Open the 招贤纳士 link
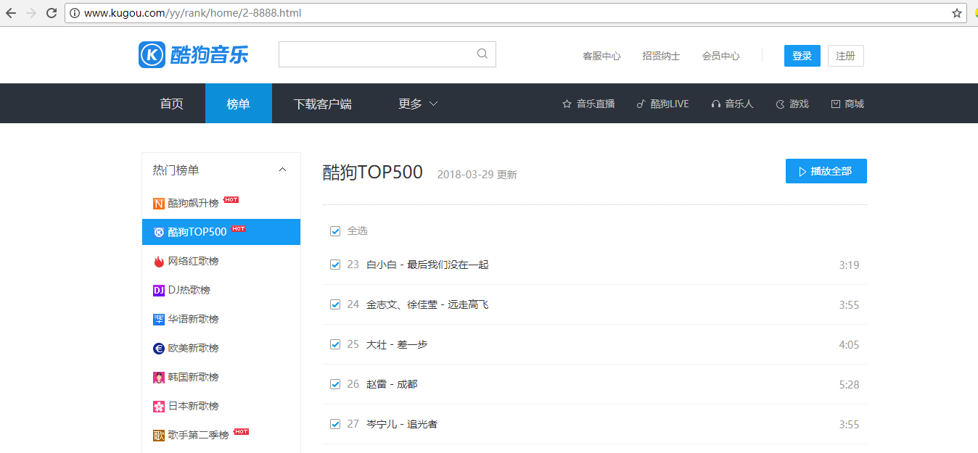 [661, 56]
